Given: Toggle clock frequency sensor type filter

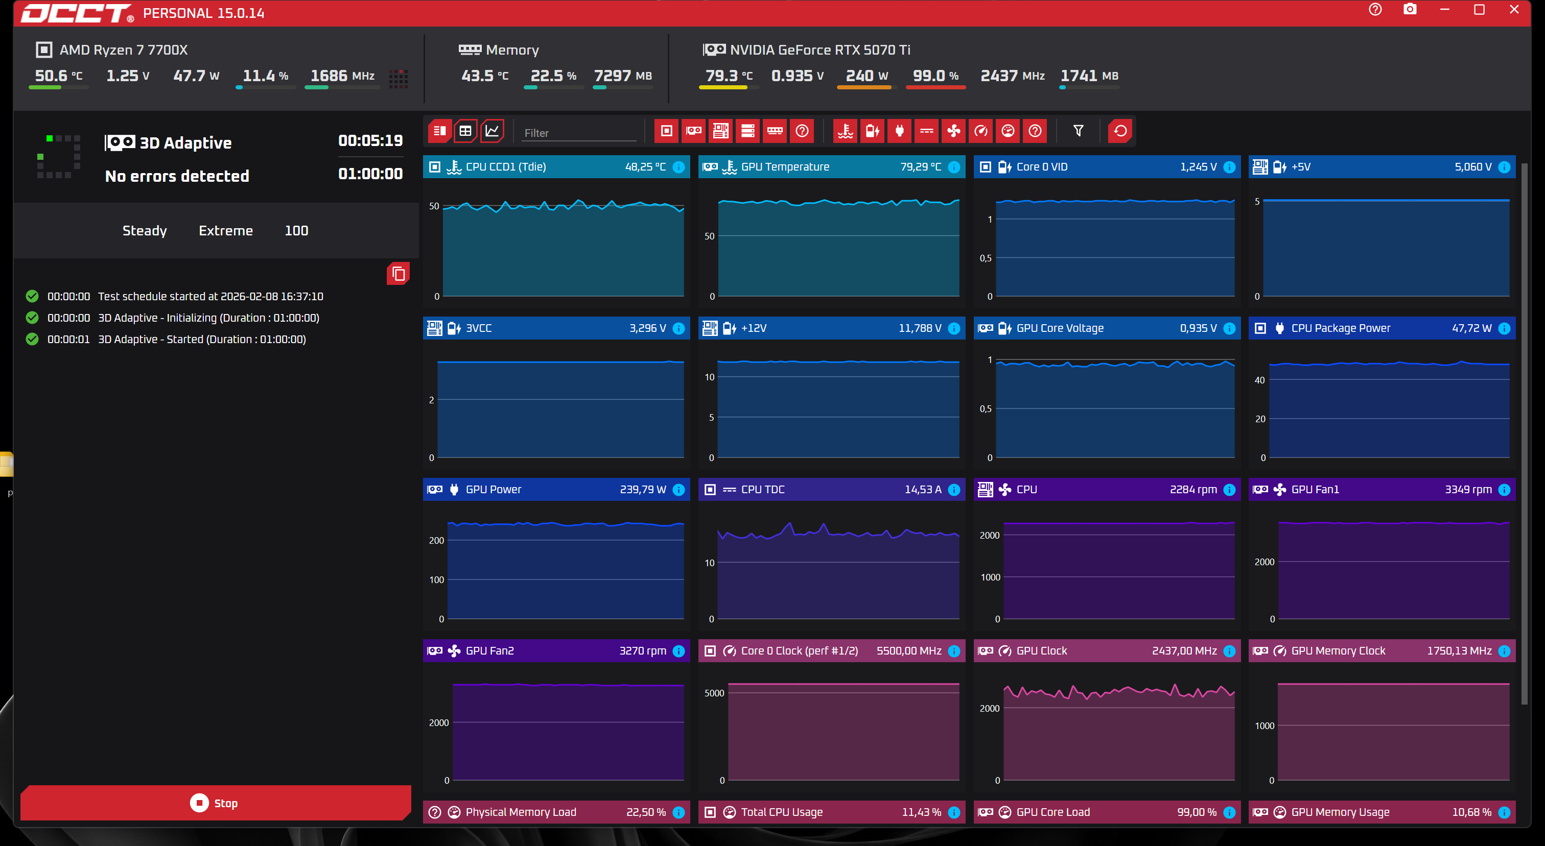Looking at the screenshot, I should pos(980,131).
